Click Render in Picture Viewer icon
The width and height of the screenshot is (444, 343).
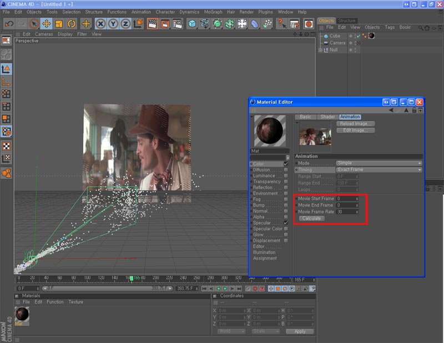[165, 24]
